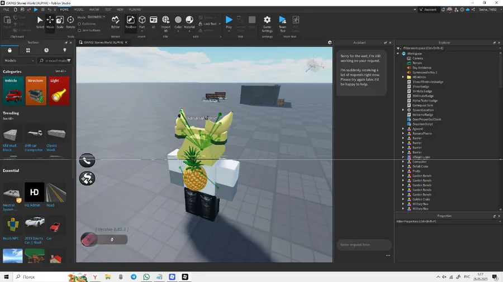Open the Sasha_74652 account dropdown

[490, 9]
